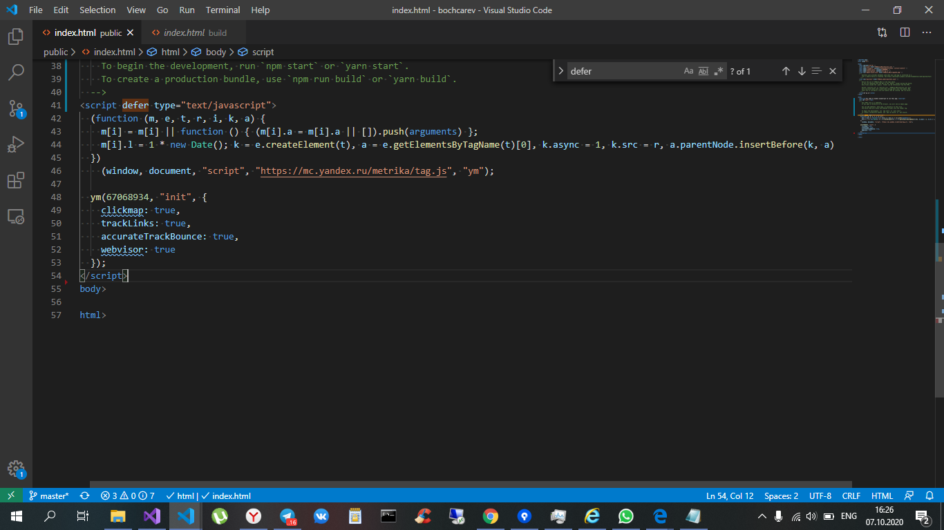Image resolution: width=944 pixels, height=530 pixels.
Task: Open the remote window indicator
Action: (11, 495)
